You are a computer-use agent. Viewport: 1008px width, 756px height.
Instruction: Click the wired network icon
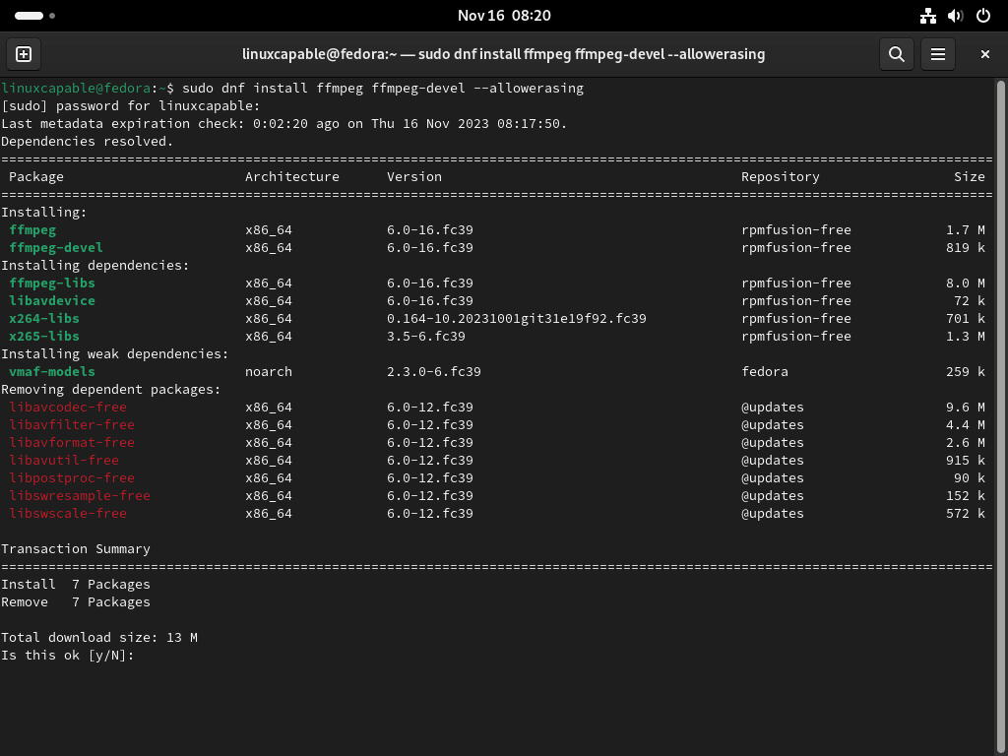[927, 16]
